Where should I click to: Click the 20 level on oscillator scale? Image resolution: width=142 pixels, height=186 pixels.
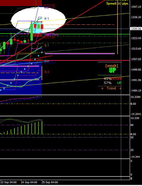pos(132,150)
